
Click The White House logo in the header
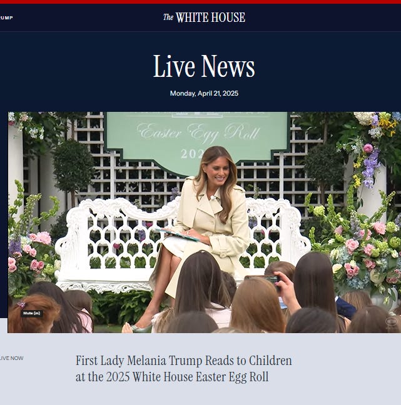(x=204, y=17)
